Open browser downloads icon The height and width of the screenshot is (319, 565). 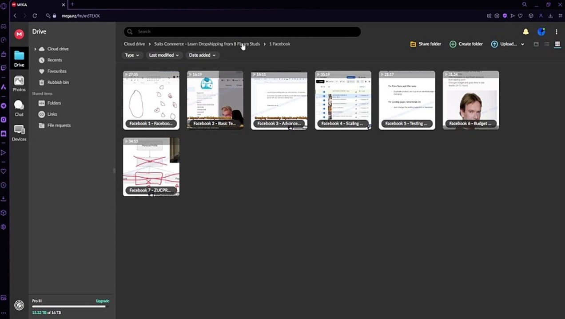[x=551, y=16]
